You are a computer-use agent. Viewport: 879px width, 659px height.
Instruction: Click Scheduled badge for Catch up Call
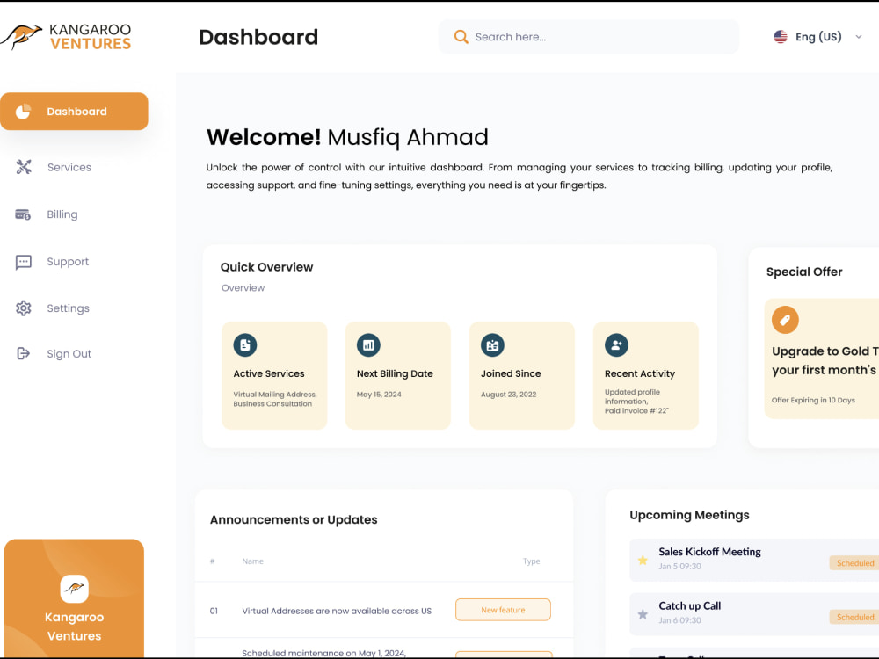[x=854, y=617]
